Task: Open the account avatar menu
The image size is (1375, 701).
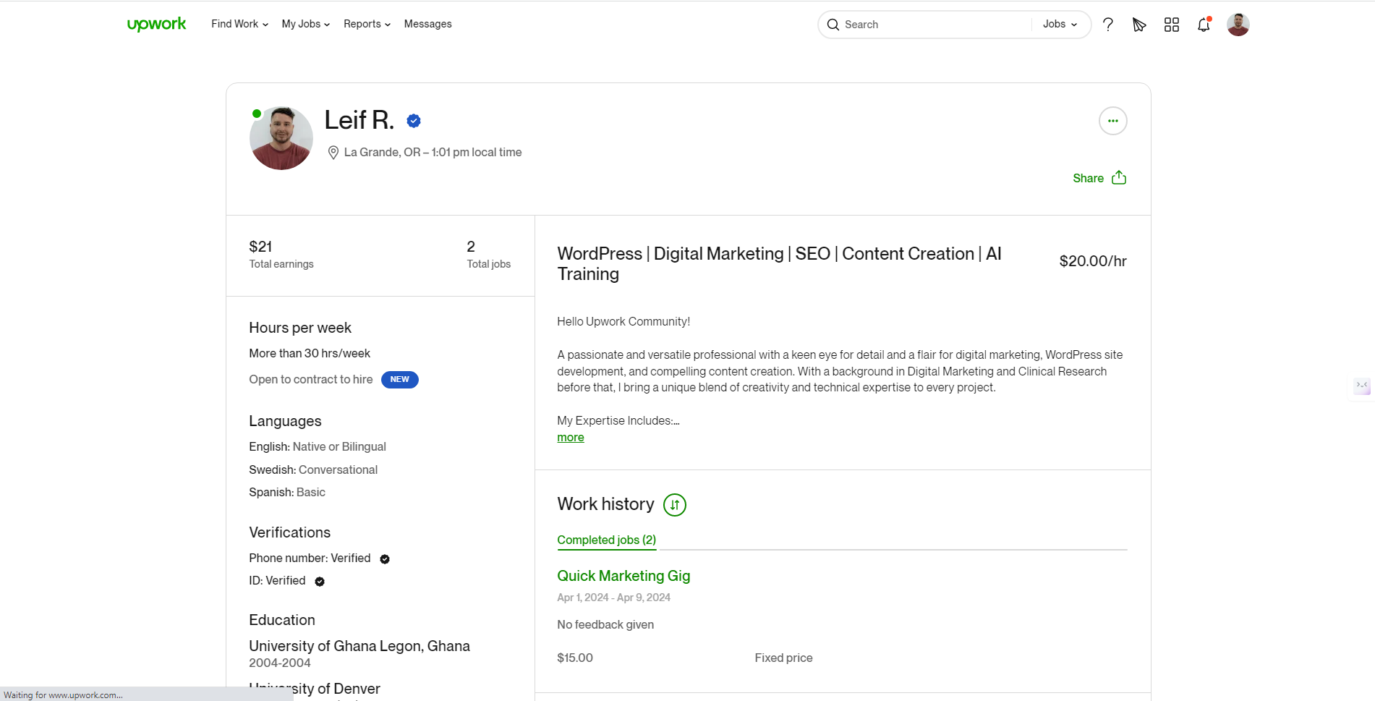Action: 1238,25
